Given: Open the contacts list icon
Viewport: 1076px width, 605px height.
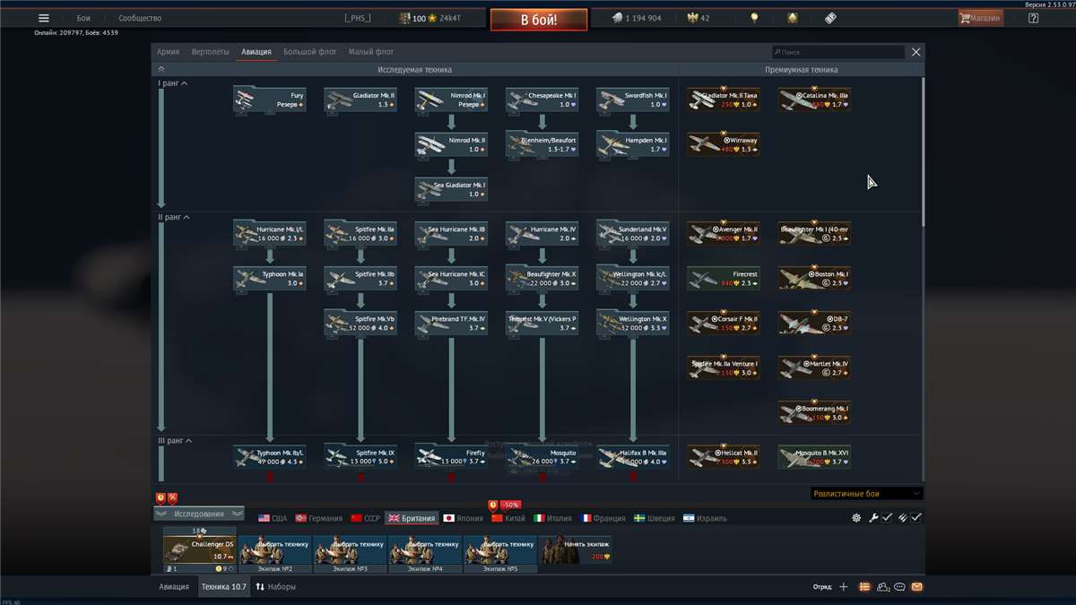Looking at the screenshot, I should 883,587.
